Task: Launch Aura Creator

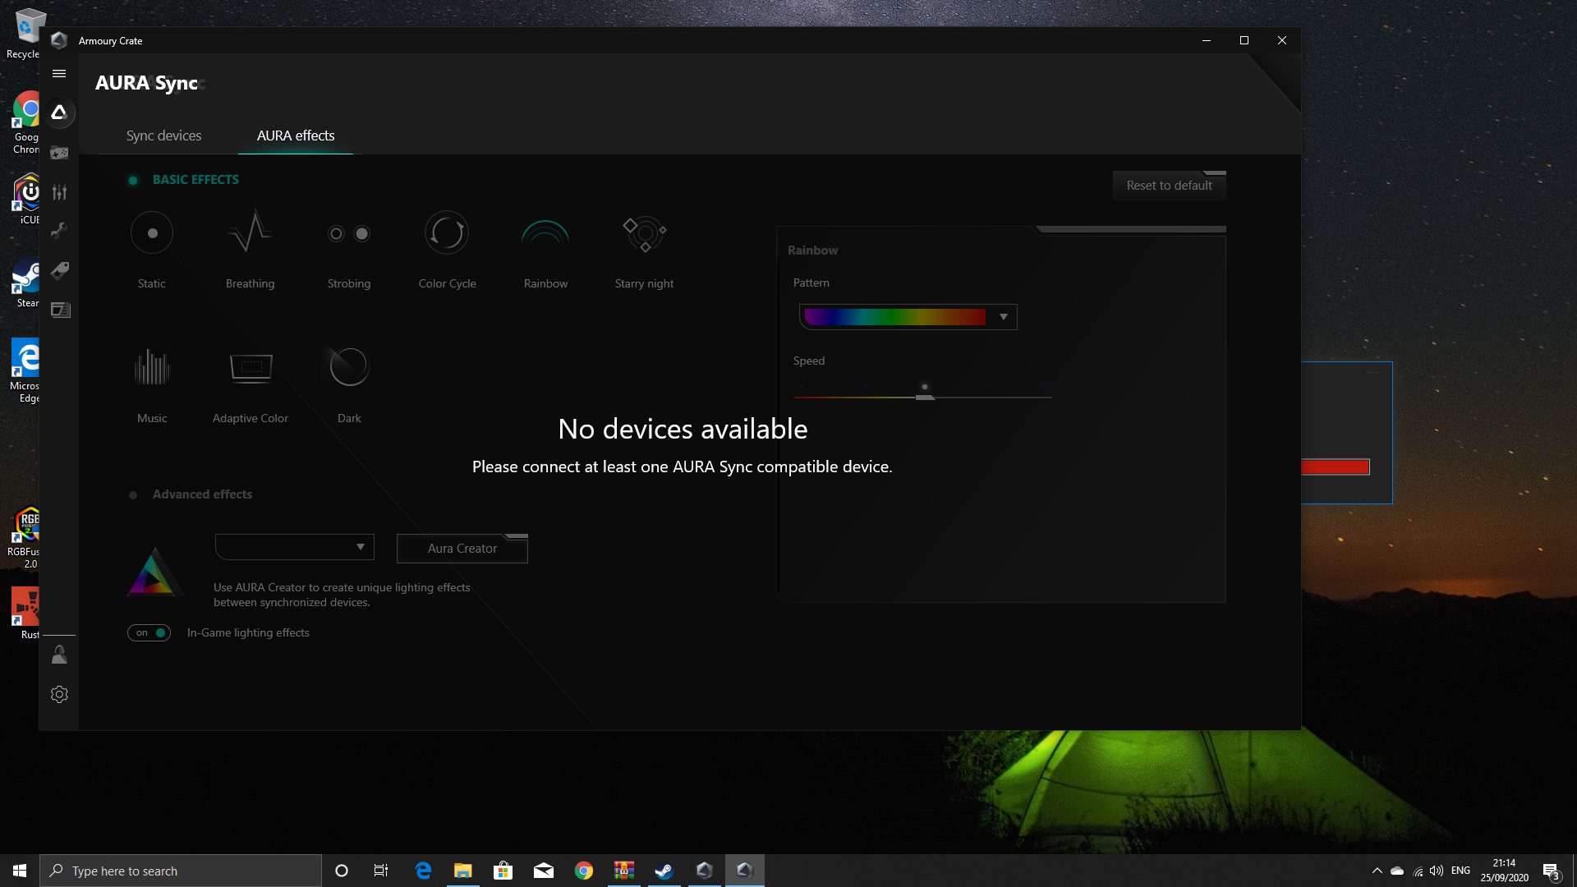Action: [462, 549]
